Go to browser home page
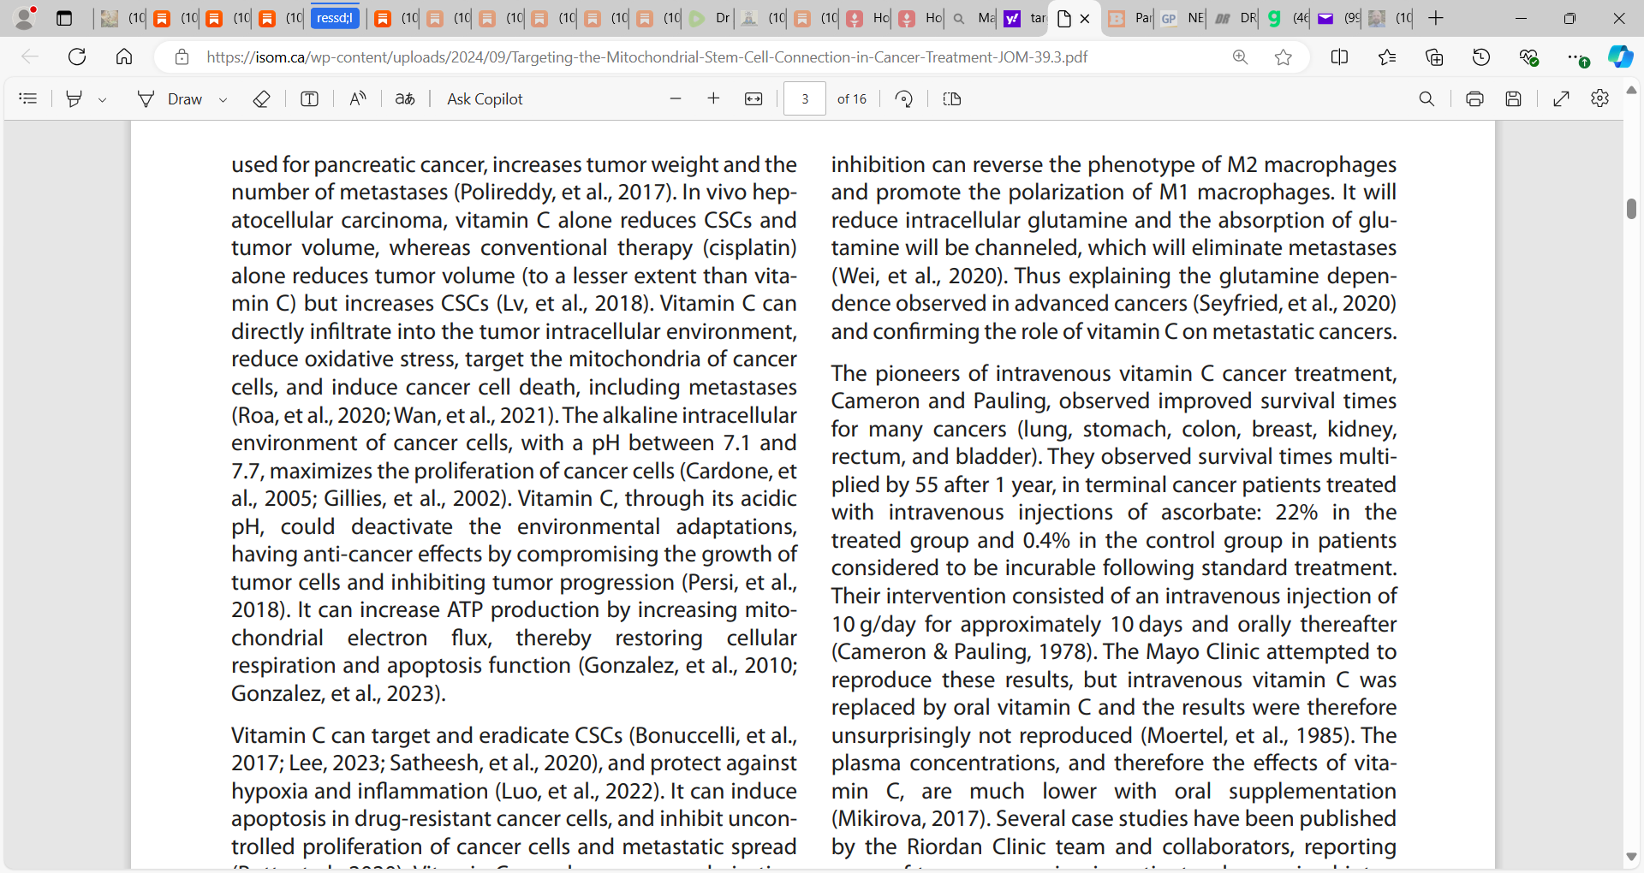 (x=124, y=57)
